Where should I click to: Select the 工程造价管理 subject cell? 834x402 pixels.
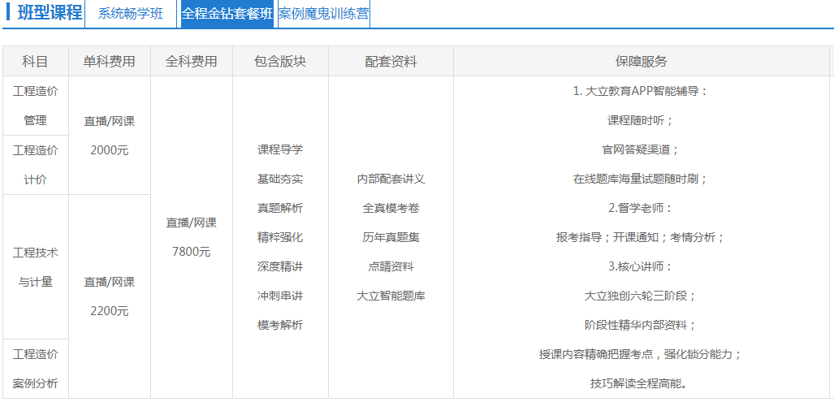click(x=35, y=106)
